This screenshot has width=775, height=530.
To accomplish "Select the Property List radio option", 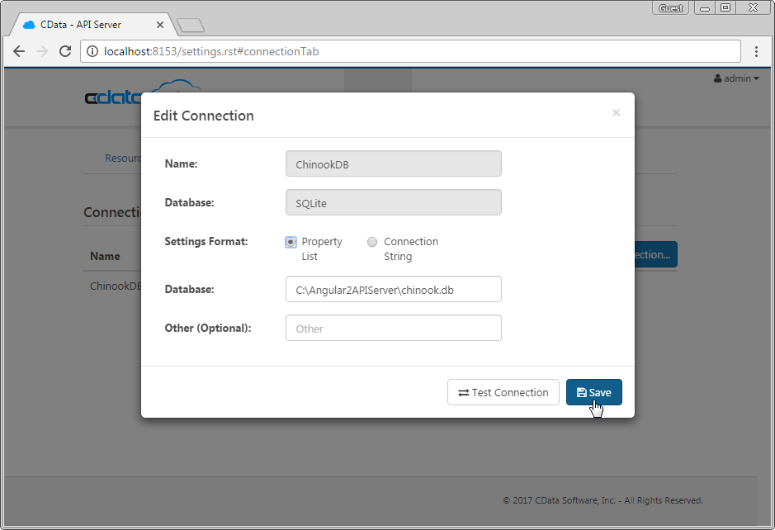I will pyautogui.click(x=291, y=242).
